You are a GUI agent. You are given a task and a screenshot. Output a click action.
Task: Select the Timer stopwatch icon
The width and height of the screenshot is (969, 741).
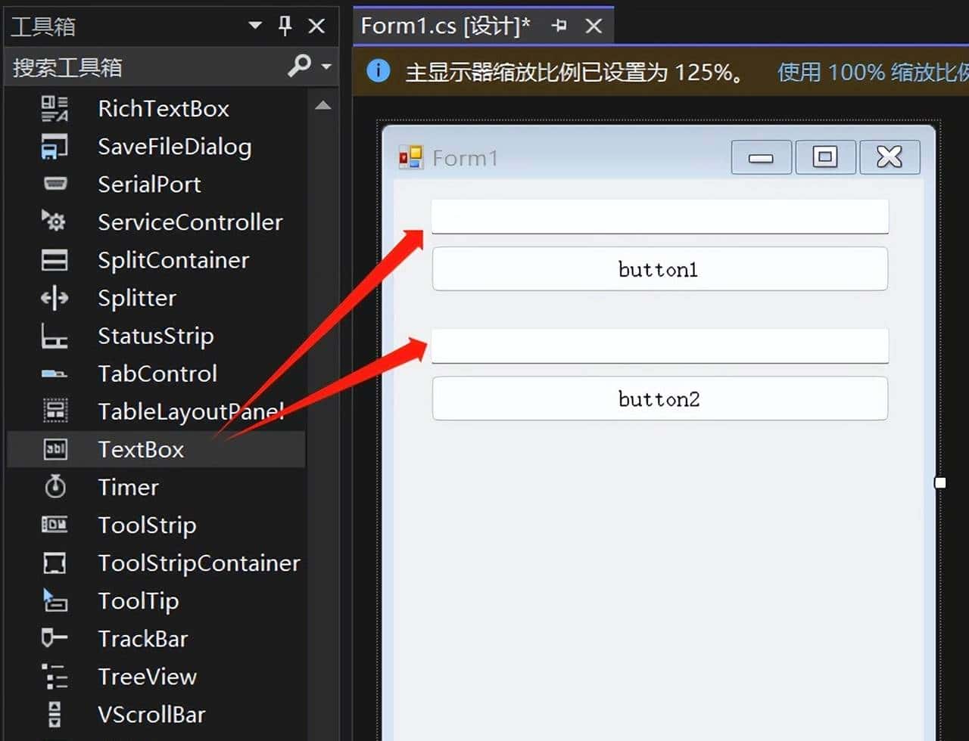pyautogui.click(x=55, y=487)
